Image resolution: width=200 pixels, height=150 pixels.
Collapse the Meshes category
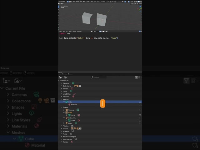coord(61,99)
